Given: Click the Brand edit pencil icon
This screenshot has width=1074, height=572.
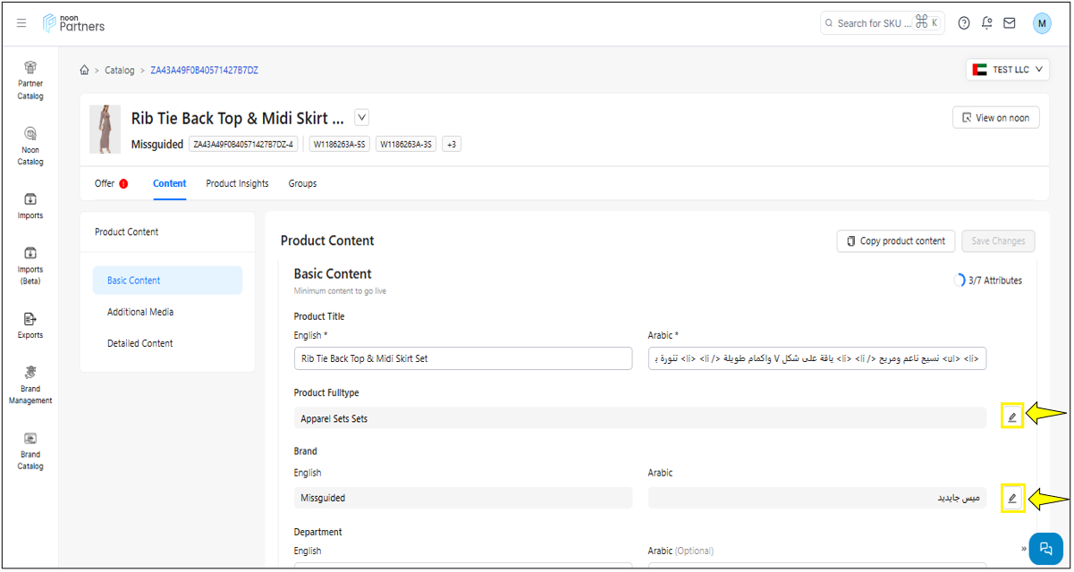Looking at the screenshot, I should point(1011,498).
